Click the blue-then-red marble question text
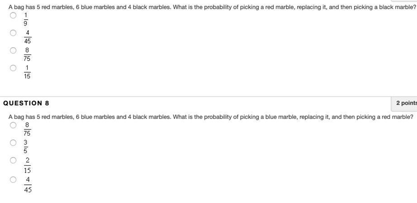The height and width of the screenshot is (203, 417). coord(211,117)
